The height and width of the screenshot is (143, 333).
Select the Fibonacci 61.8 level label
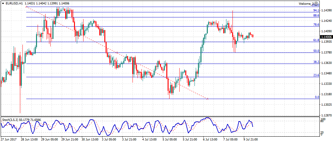[316, 40]
